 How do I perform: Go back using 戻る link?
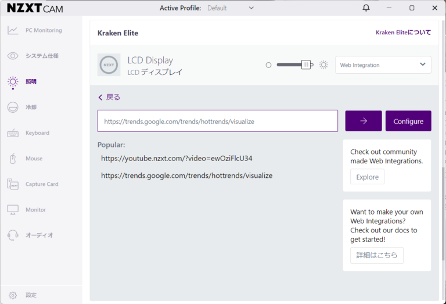click(109, 97)
